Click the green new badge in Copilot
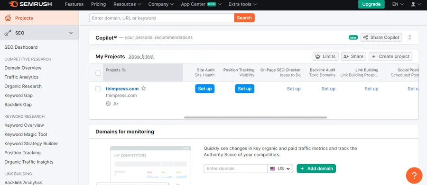Viewport: 427px width, 185px height. click(x=353, y=37)
